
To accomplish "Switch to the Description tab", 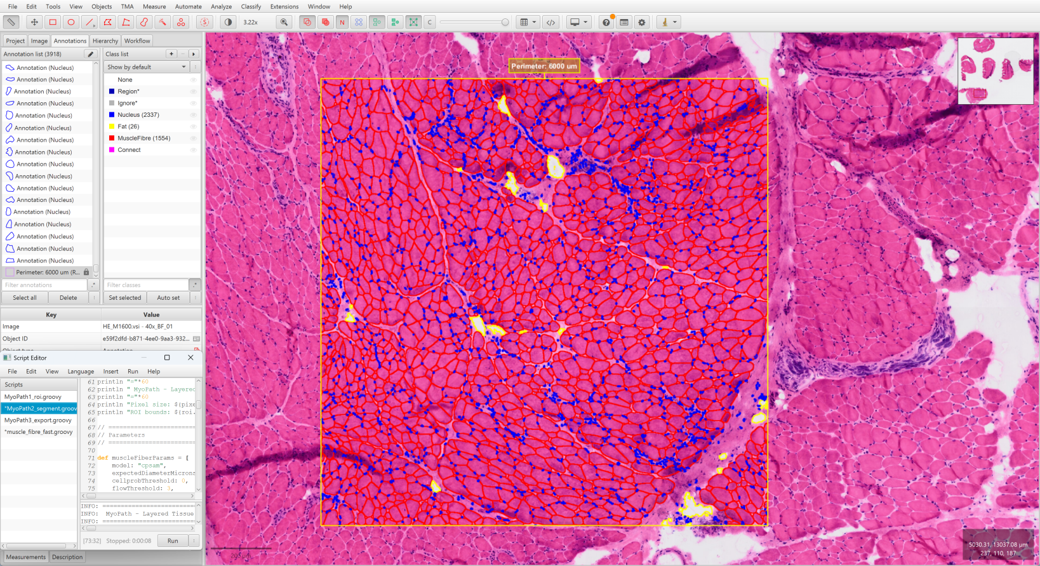I will 67,557.
